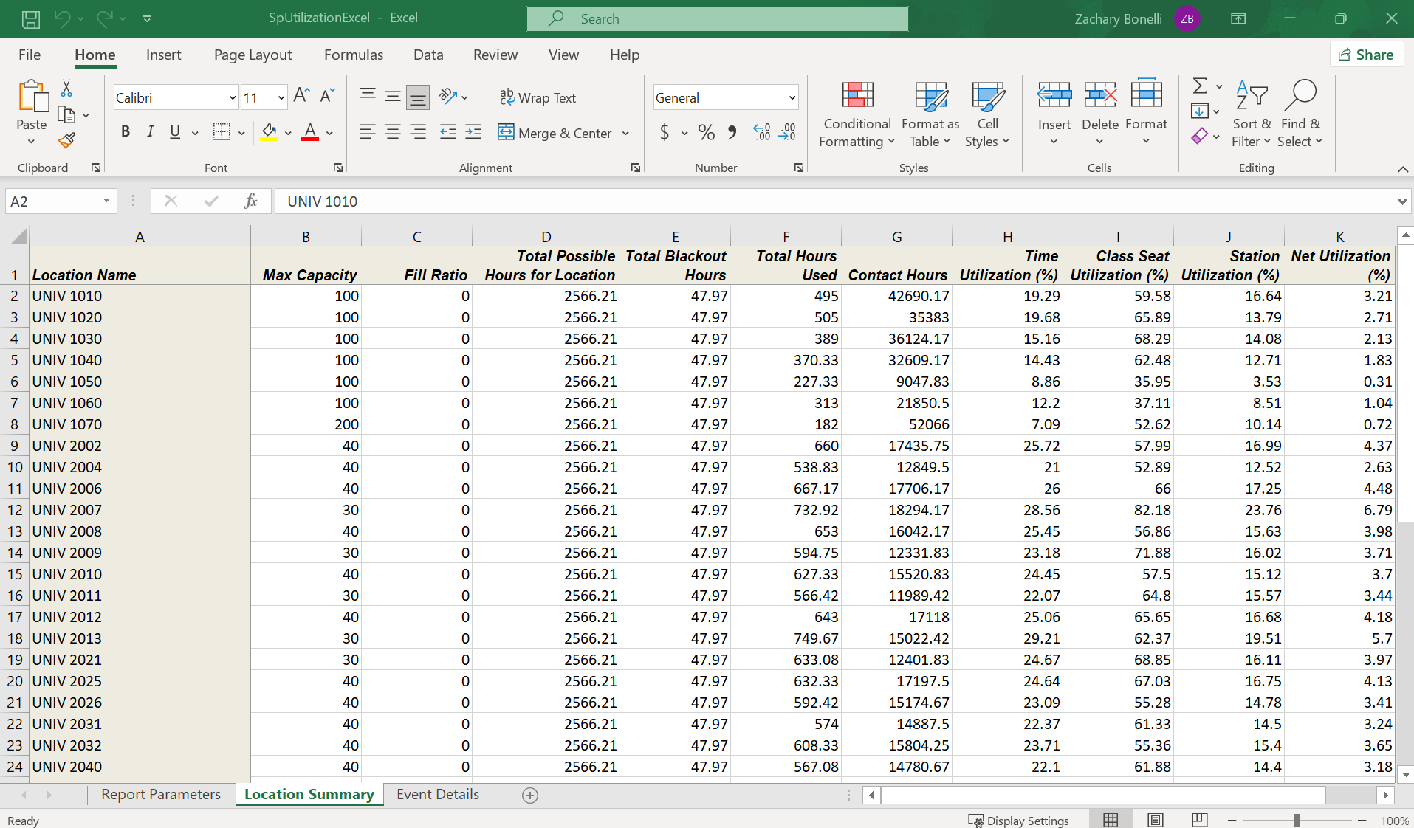Expand the Fill Color dropdown arrow
This screenshot has height=828, width=1414.
[286, 133]
